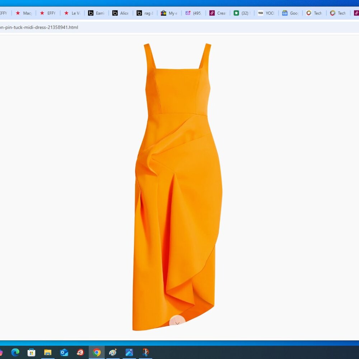Image resolution: width=359 pixels, height=359 pixels.
Task: Click the shopping bag favicon on the bookmarks bar
Action: click(169, 13)
